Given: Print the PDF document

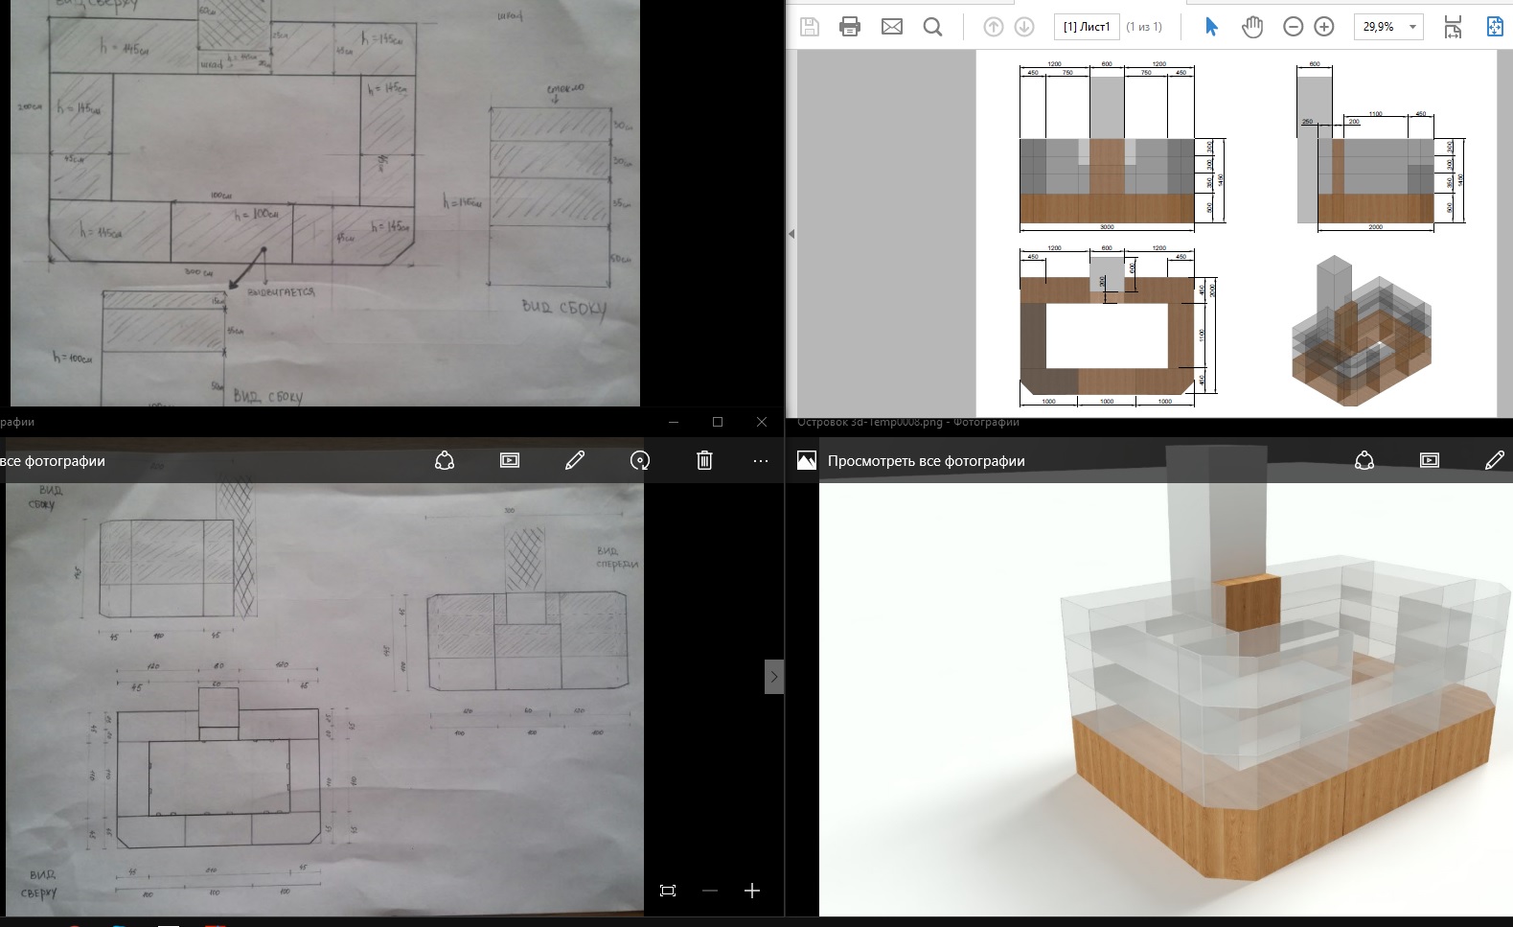Looking at the screenshot, I should [x=849, y=27].
